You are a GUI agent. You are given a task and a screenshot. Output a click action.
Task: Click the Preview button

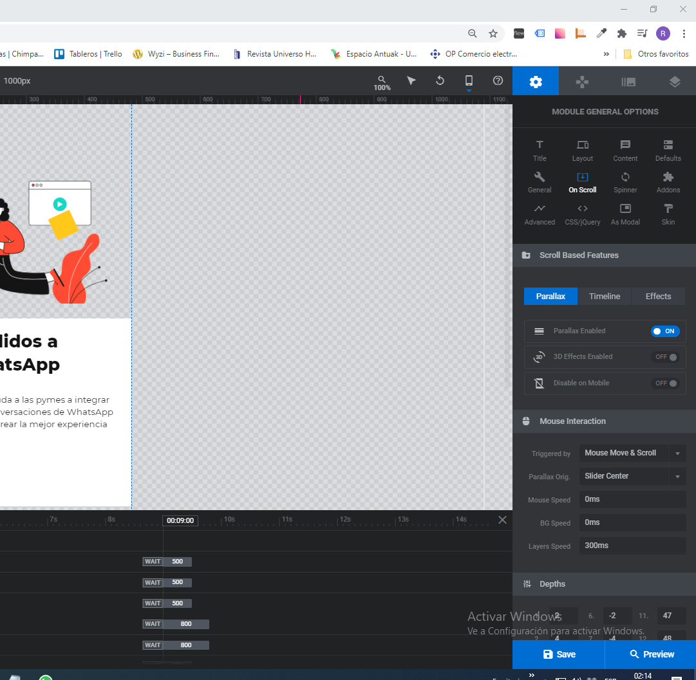tap(651, 654)
